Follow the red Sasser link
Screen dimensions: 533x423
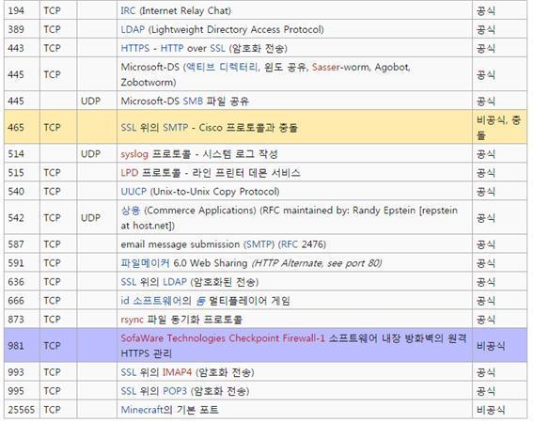coord(325,67)
